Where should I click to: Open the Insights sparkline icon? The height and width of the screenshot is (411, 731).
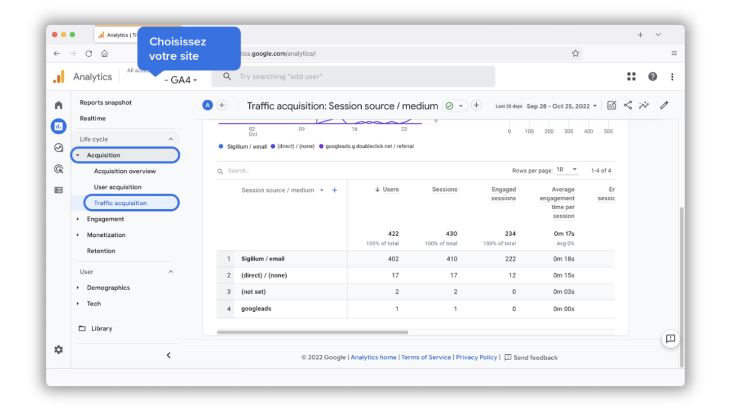coord(644,105)
